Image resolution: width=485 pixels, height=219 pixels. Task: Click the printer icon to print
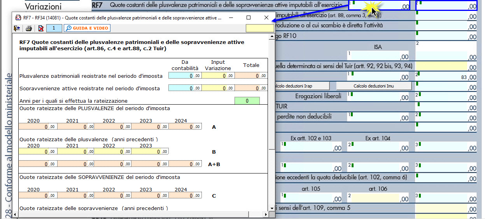pyautogui.click(x=28, y=28)
